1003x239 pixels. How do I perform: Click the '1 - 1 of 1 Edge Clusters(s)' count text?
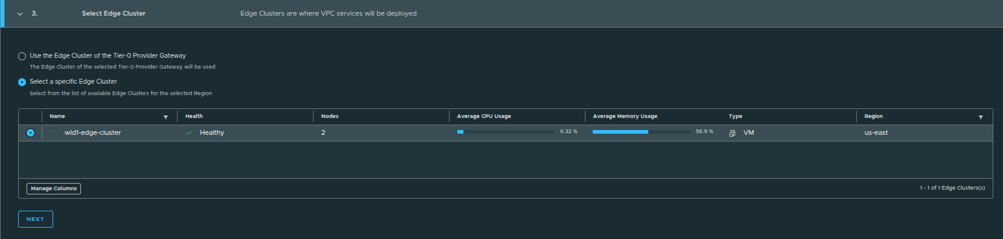(952, 188)
